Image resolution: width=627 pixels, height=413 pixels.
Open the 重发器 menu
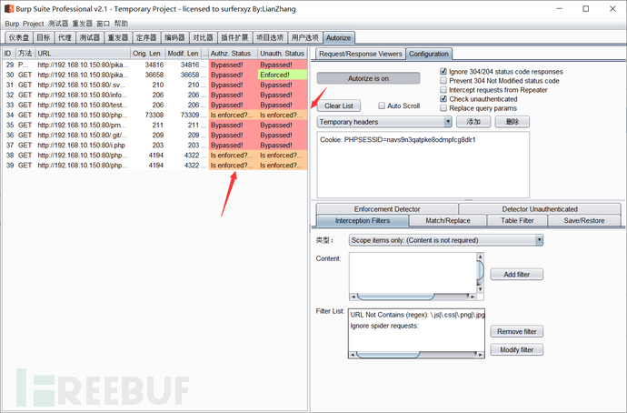82,24
